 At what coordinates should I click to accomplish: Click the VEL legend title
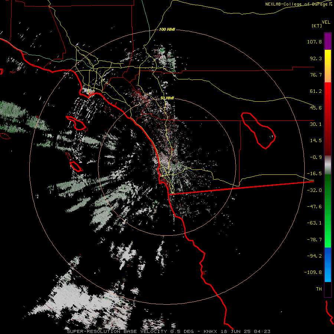tap(326, 22)
